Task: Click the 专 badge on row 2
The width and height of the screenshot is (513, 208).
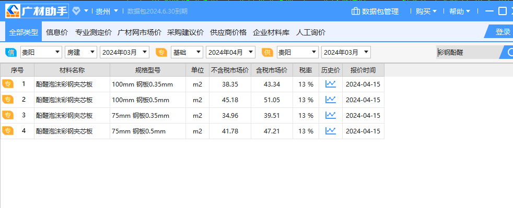Action: coord(8,100)
